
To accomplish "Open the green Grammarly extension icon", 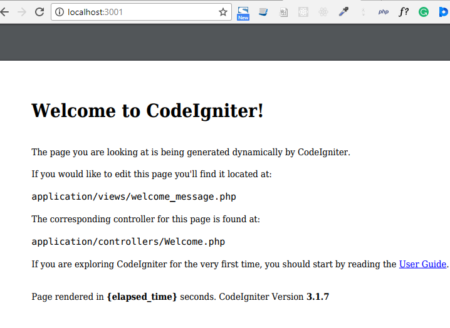I will (x=424, y=12).
